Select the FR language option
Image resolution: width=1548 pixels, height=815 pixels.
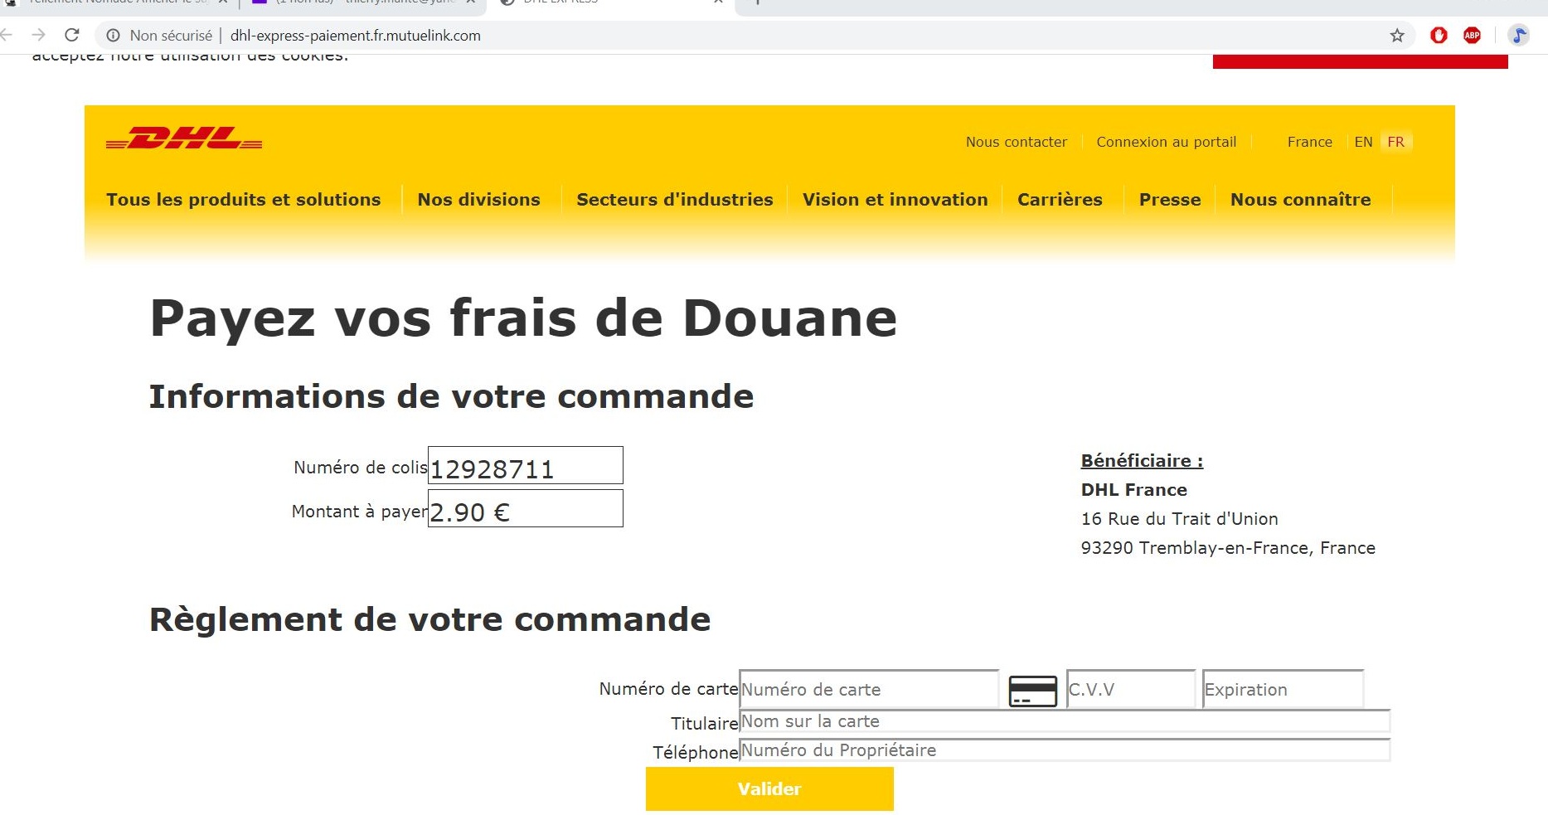pyautogui.click(x=1395, y=142)
